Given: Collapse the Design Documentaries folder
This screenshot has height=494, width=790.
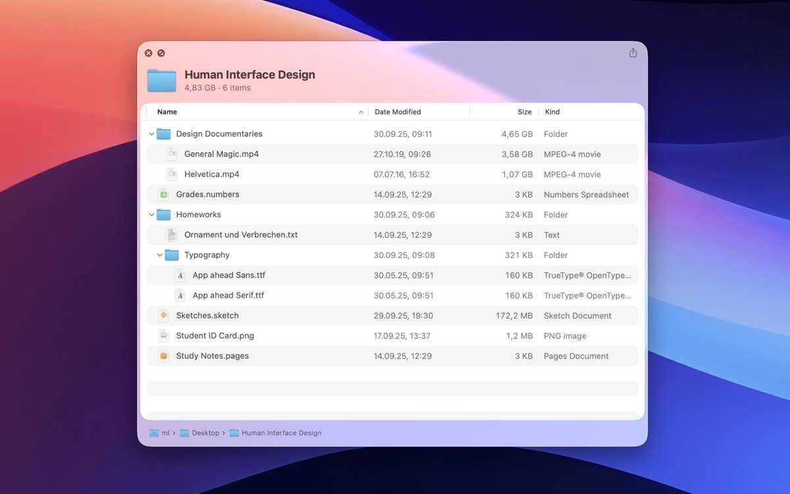Looking at the screenshot, I should pyautogui.click(x=150, y=134).
